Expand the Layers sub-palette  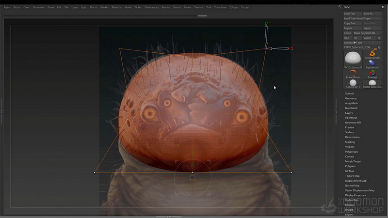[x=349, y=113]
